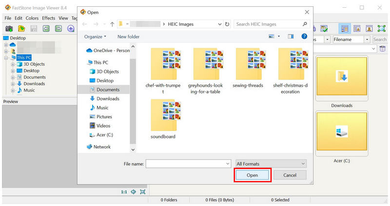The width and height of the screenshot is (390, 206).
Task: Click the 1:1 actual size indicator
Action: click(124, 192)
